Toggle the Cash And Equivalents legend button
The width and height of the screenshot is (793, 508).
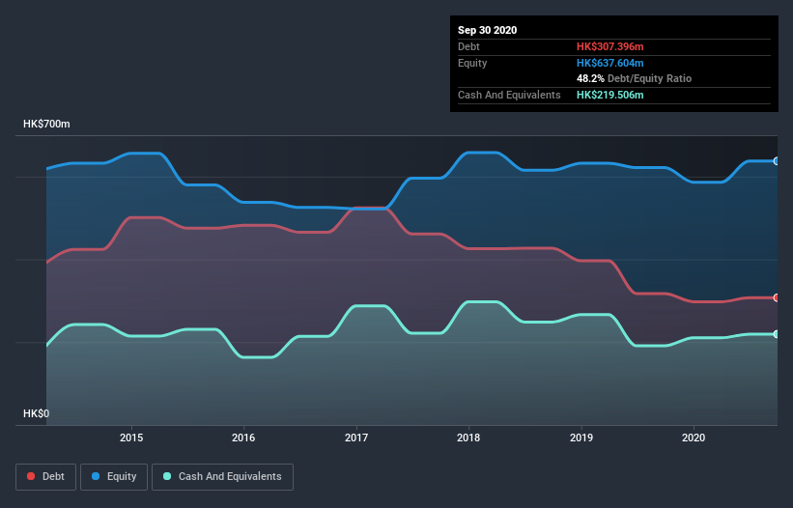(222, 477)
